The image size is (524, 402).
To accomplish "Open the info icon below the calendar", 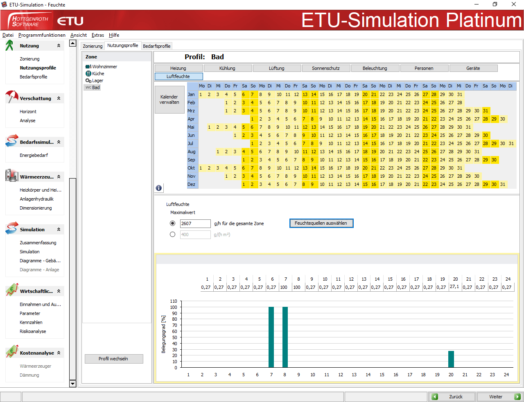I will pos(158,188).
